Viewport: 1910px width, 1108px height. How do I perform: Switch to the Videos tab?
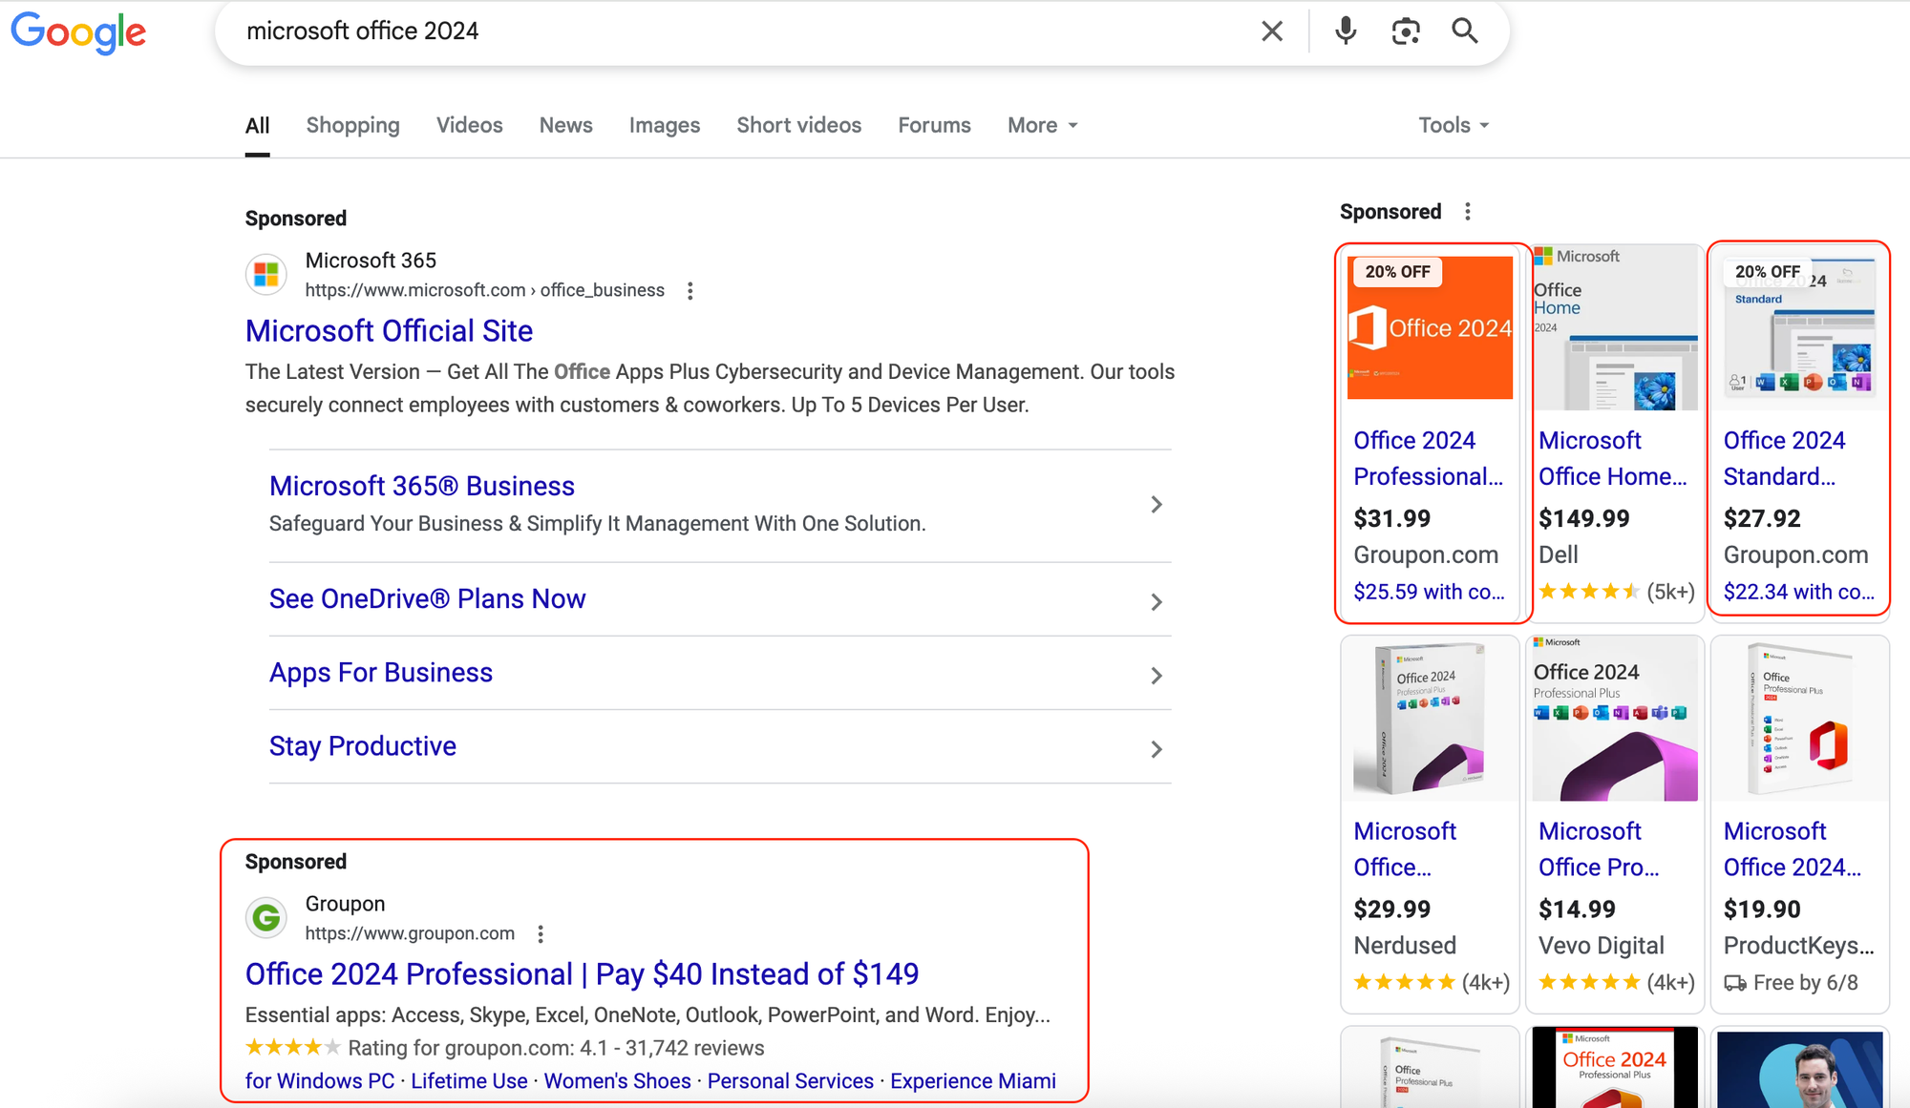coord(469,125)
